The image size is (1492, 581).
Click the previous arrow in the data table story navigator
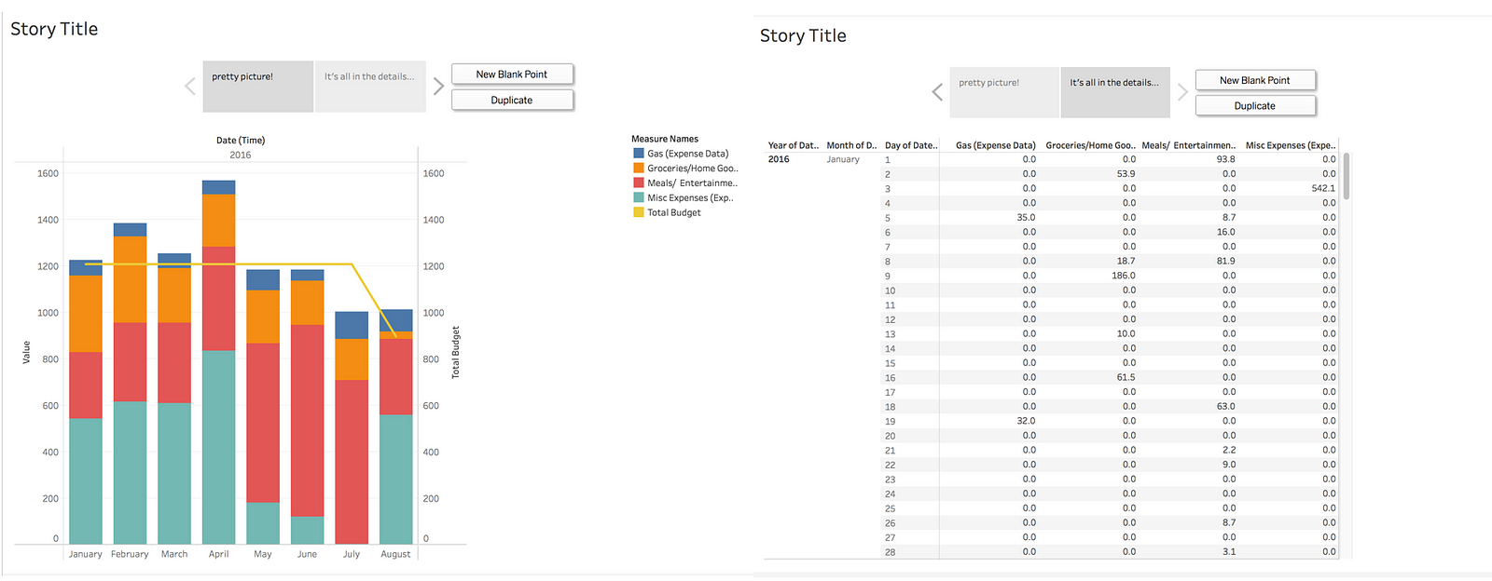tap(937, 92)
